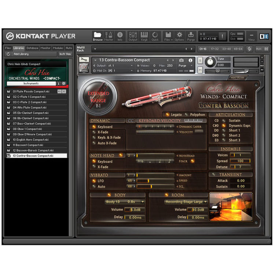This screenshot has width=274, height=274.
Task: Click the save icon beside AUX
Action: click(x=266, y=49)
